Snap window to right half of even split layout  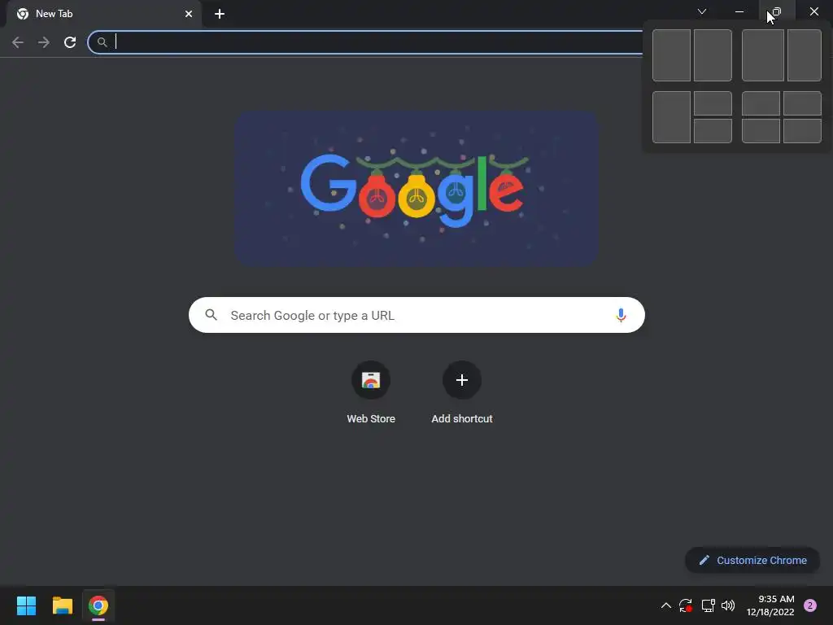[x=713, y=55]
